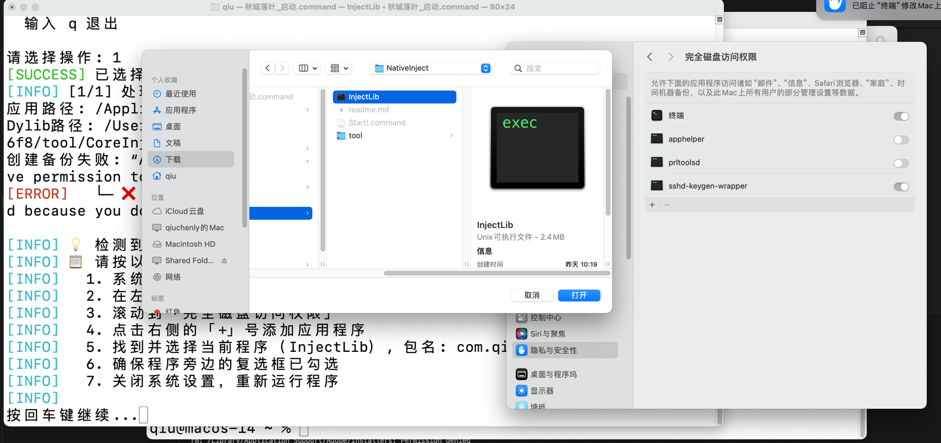Click the plus button to add application
This screenshot has height=443, width=941.
[652, 205]
